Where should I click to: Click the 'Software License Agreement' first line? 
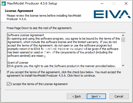[x=26, y=35]
